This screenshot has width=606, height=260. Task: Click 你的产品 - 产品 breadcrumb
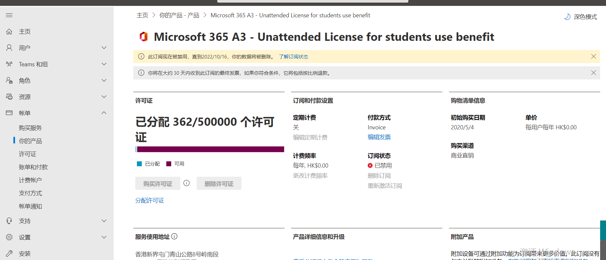(x=179, y=15)
